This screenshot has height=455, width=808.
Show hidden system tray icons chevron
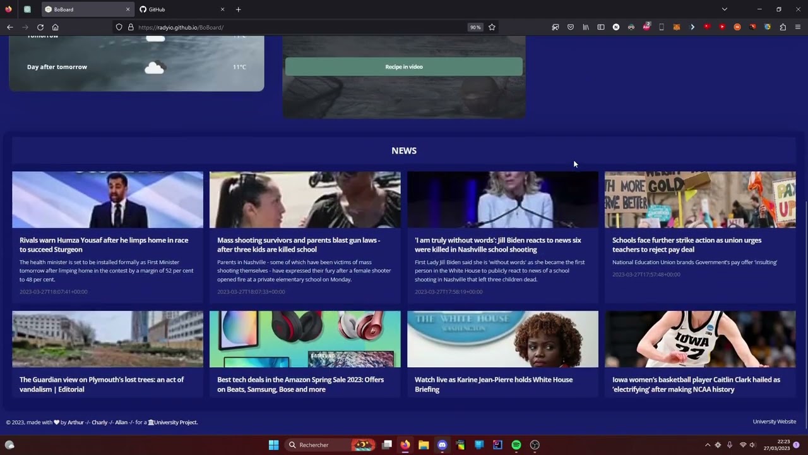[708, 445]
